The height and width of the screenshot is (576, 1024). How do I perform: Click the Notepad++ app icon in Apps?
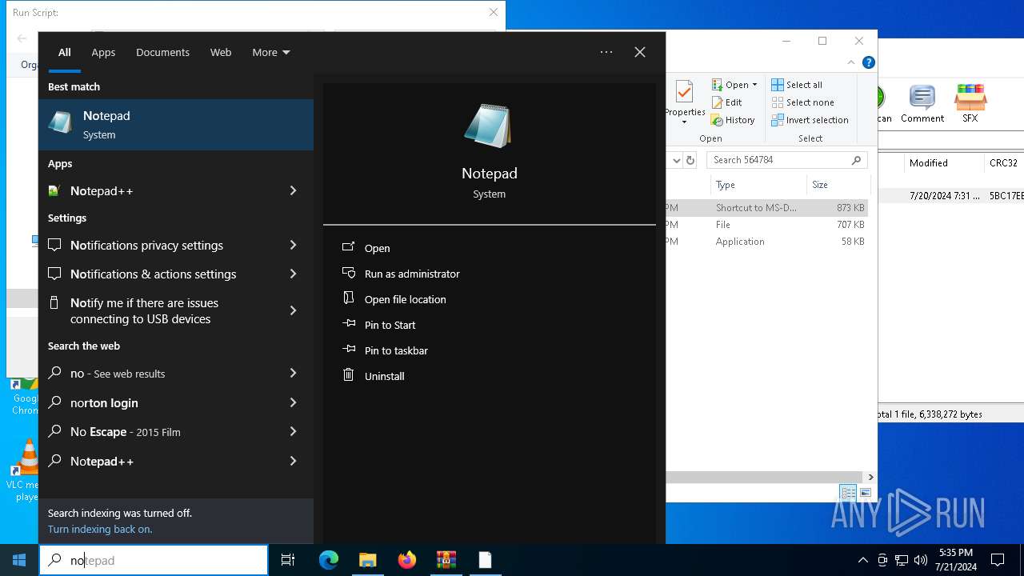point(54,190)
